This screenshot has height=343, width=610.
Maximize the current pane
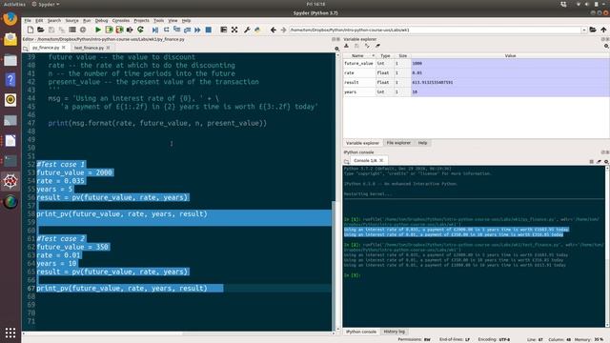tap(224, 30)
